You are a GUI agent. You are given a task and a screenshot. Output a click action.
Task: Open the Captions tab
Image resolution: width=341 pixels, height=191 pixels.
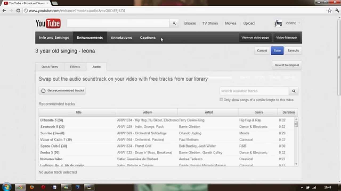[x=148, y=38]
